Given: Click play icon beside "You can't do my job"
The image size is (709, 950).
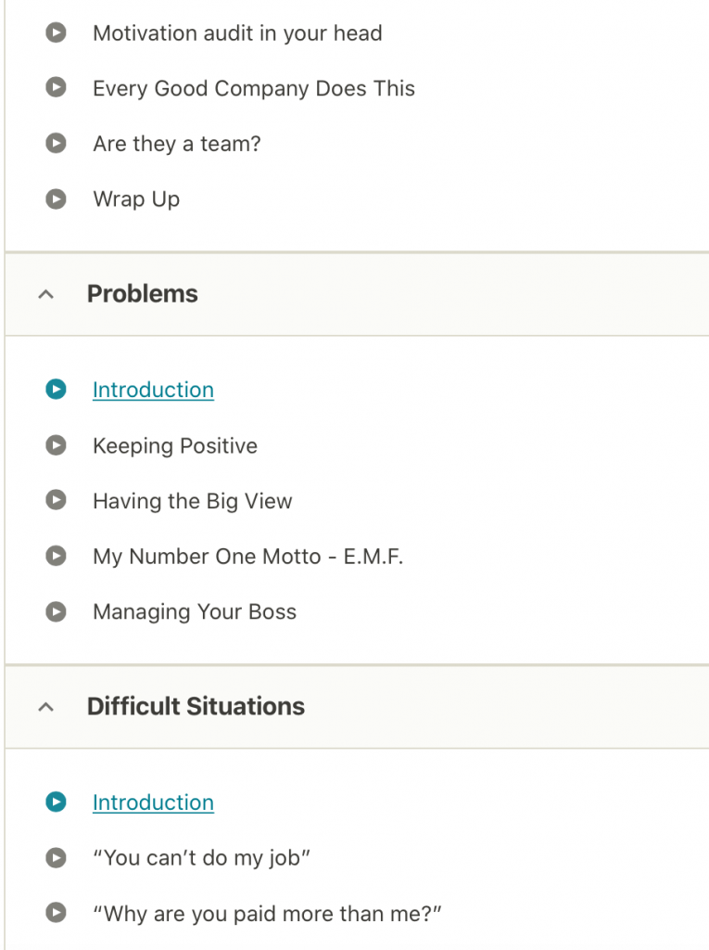Looking at the screenshot, I should coord(57,858).
